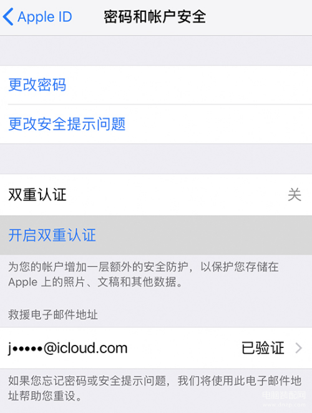Tap the blue back chevron icon
Viewport: 312px width, 413px height.
tap(8, 17)
